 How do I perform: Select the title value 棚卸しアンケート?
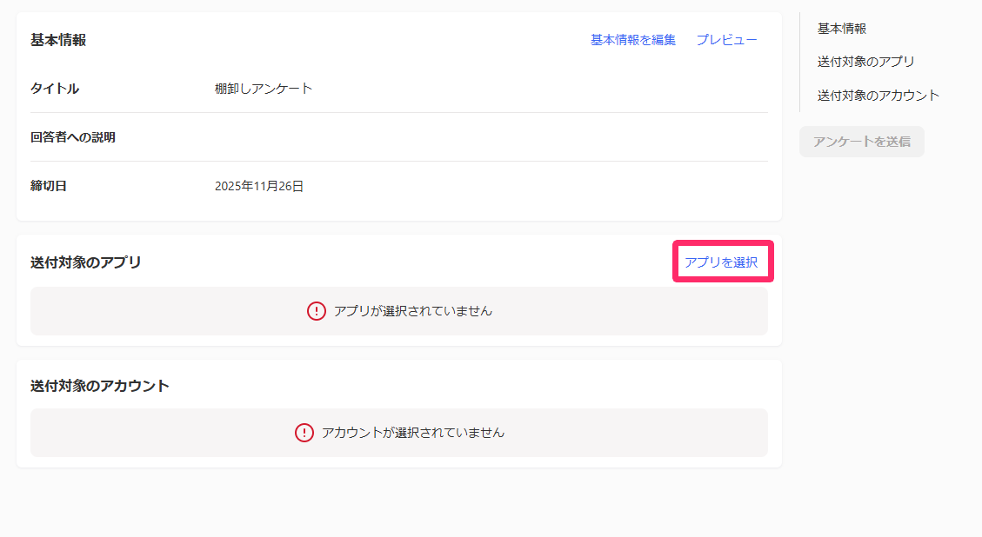click(264, 89)
